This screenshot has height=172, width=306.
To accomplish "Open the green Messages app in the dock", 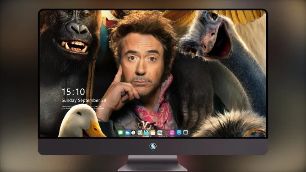I will pos(120,133).
